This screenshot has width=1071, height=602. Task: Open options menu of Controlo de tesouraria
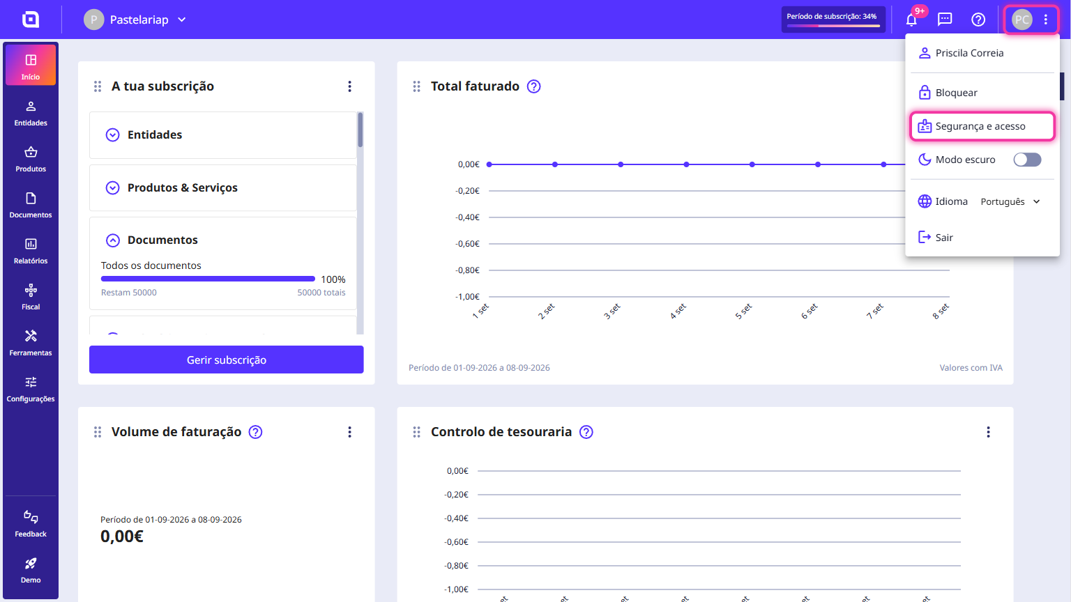(988, 432)
